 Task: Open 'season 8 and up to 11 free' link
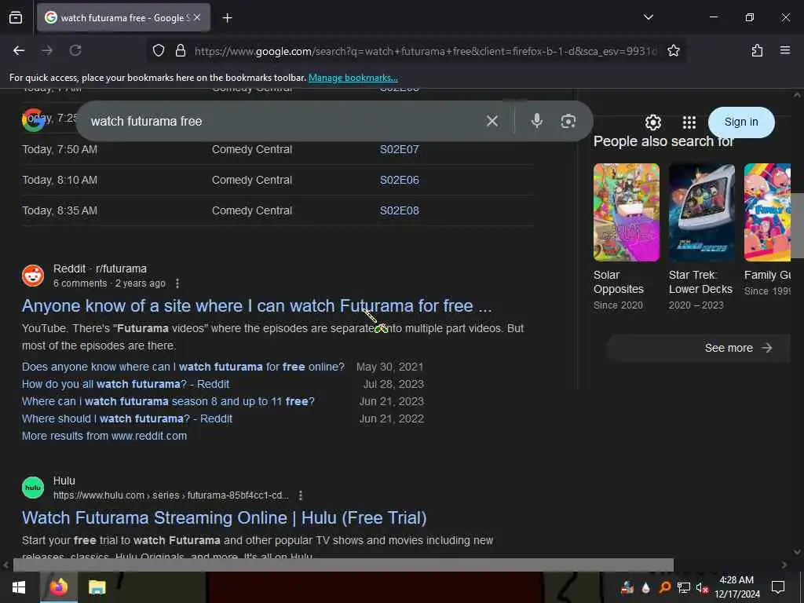click(168, 401)
